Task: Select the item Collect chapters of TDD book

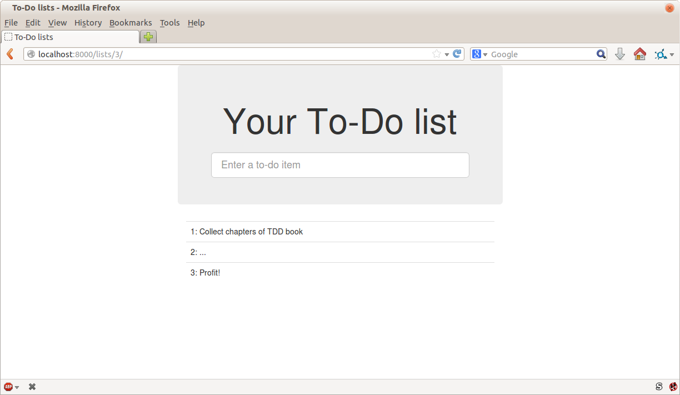Action: click(x=247, y=232)
